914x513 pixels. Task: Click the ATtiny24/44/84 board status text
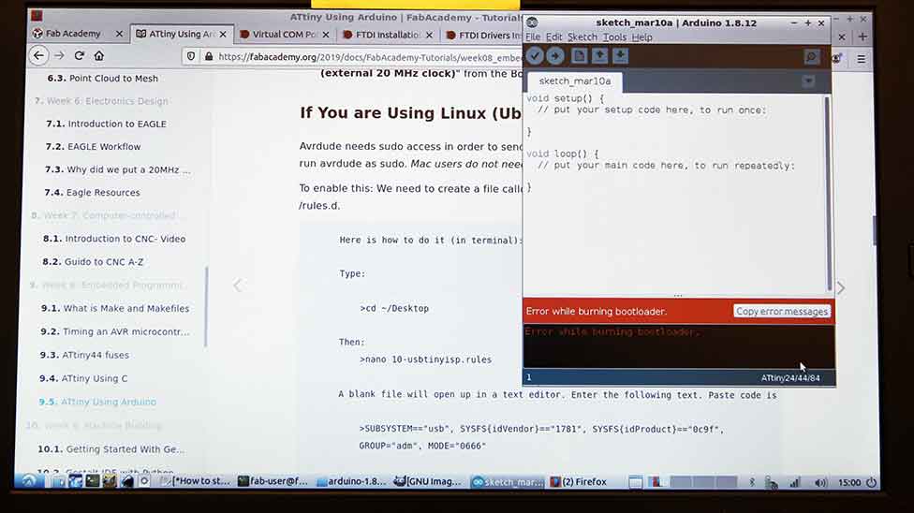[789, 378]
